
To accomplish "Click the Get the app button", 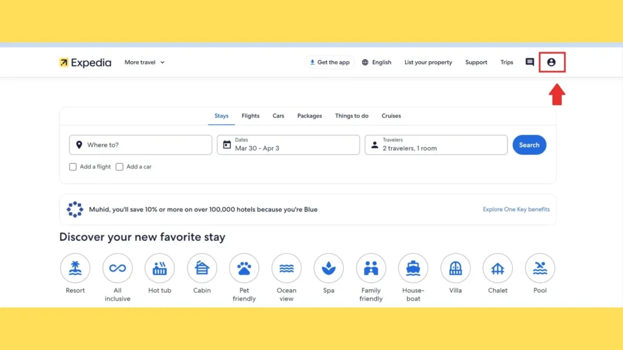I will click(329, 62).
